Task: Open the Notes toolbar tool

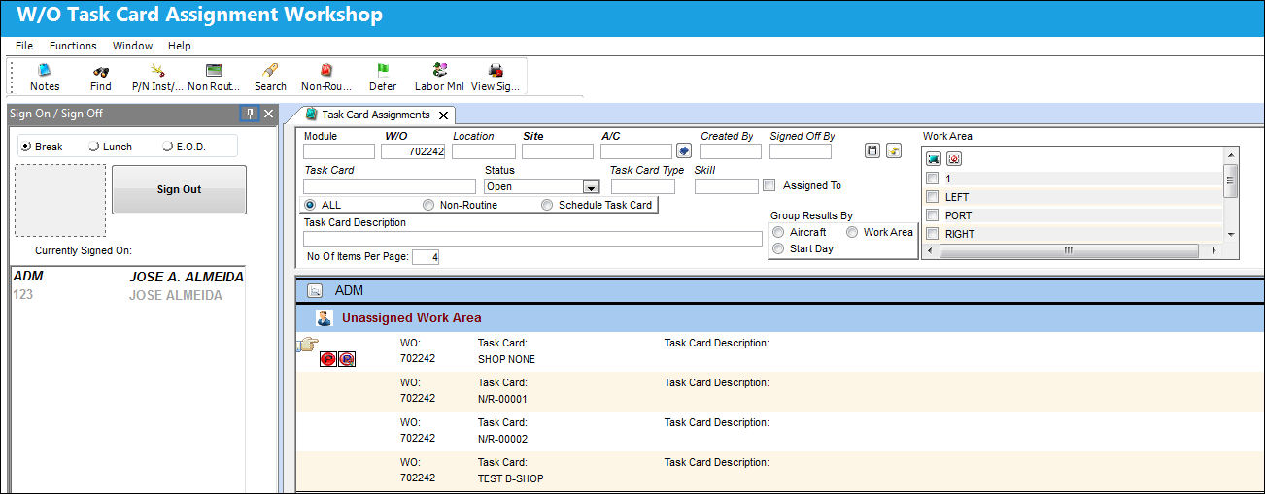Action: [45, 78]
